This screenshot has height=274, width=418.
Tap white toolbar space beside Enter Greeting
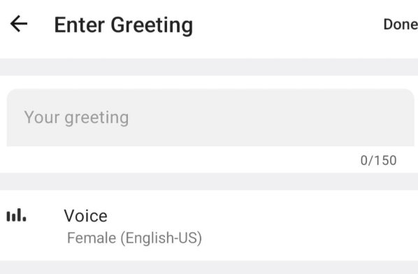[288, 24]
